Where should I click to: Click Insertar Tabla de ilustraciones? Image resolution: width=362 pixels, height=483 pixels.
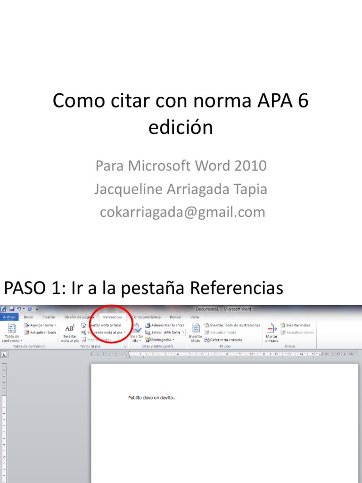tap(232, 325)
